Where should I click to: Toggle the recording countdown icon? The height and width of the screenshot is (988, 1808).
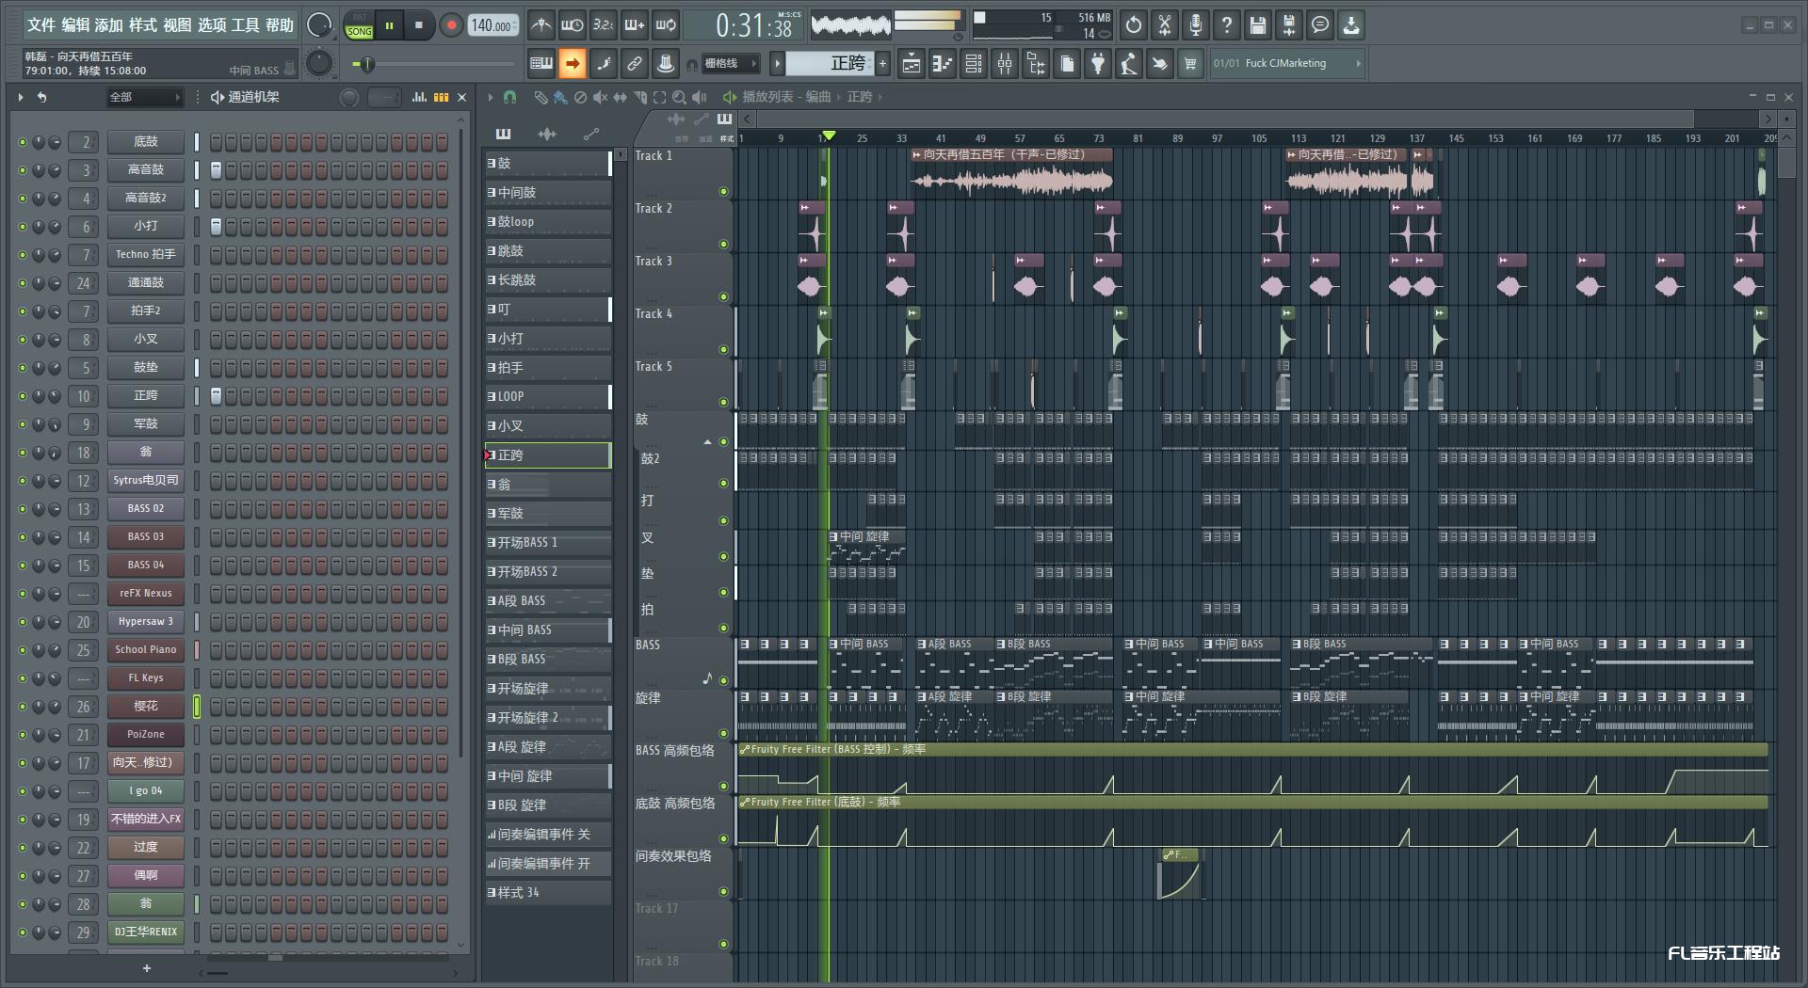(603, 25)
